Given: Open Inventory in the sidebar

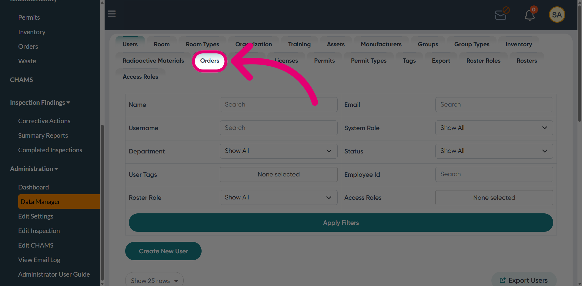Looking at the screenshot, I should tap(32, 32).
